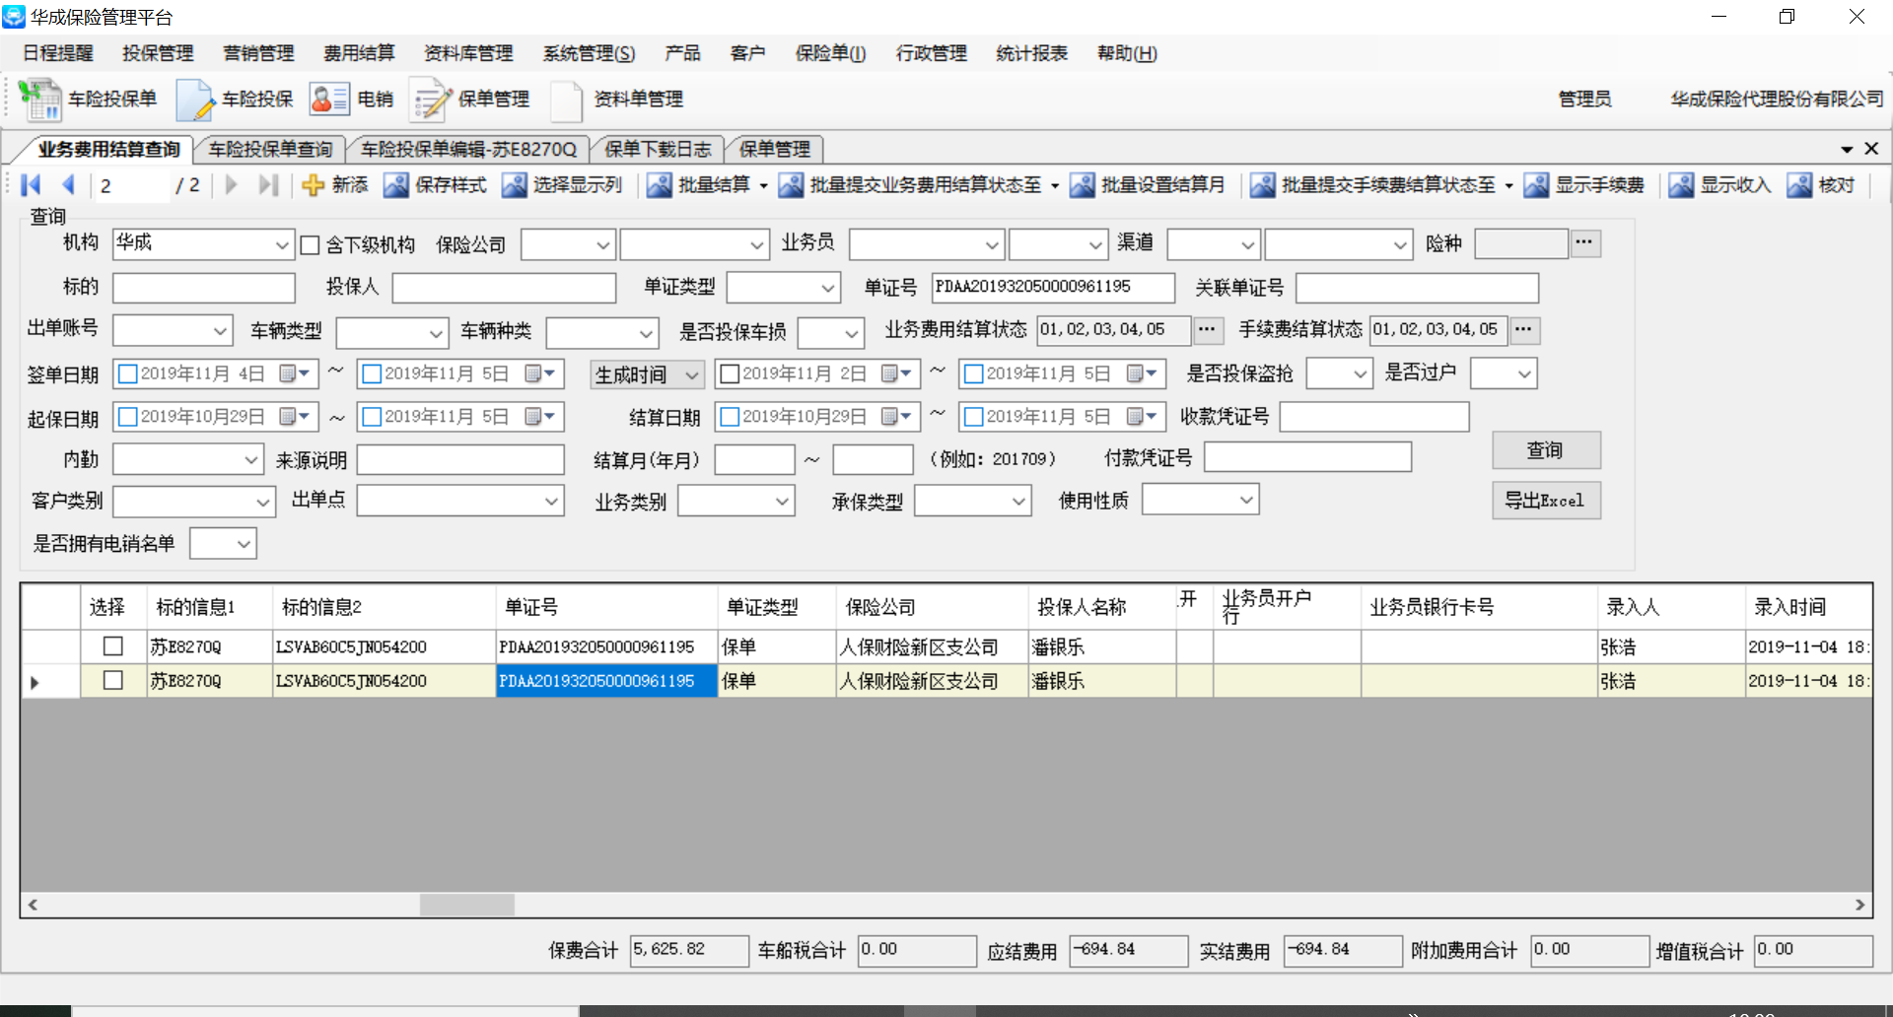The height and width of the screenshot is (1017, 1893).
Task: Click the 查询 button
Action: pos(1545,450)
